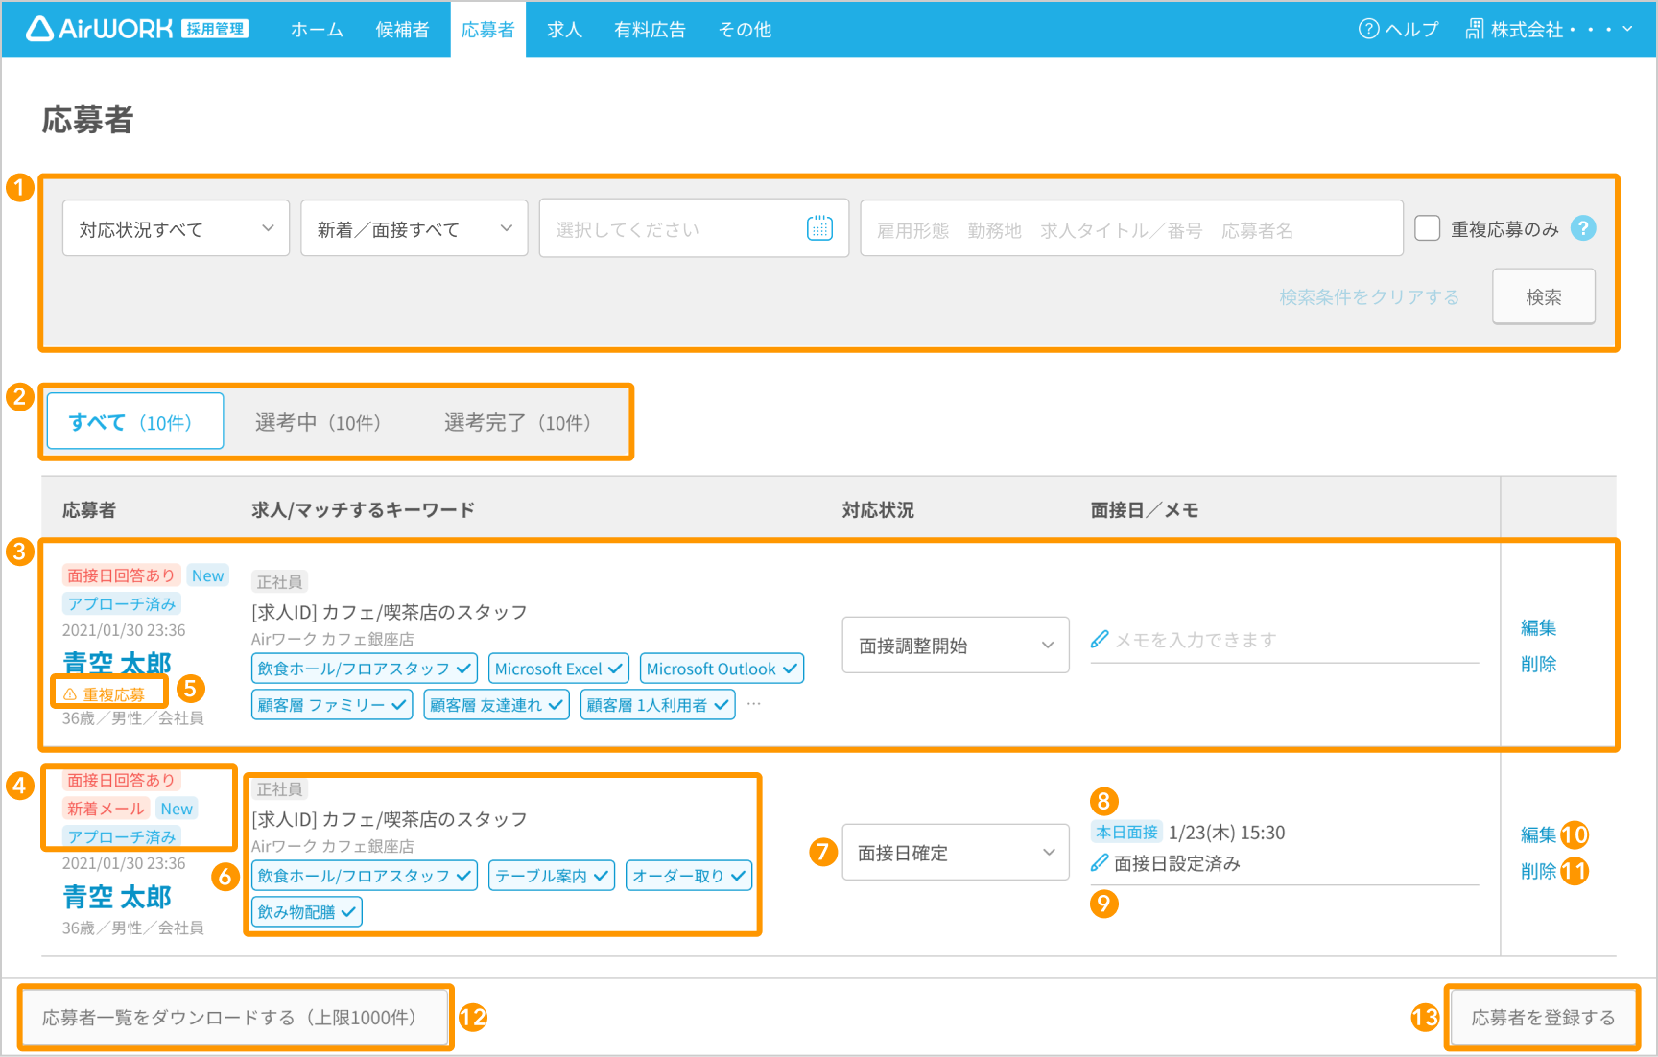This screenshot has width=1658, height=1057.
Task: Click the ヘルプ link in header
Action: [1399, 29]
